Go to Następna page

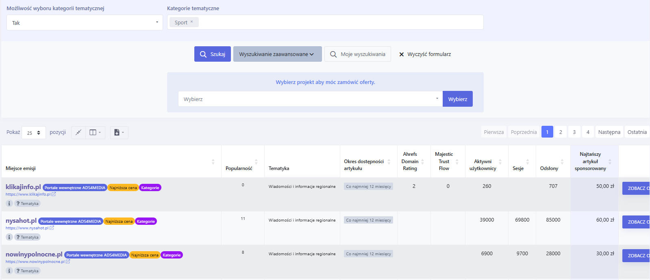609,132
